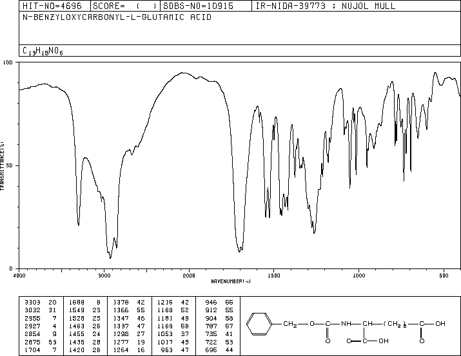461x356 pixels.
Task: Click the deepest C-H absorption peak near 2927
Action: pyautogui.click(x=110, y=258)
